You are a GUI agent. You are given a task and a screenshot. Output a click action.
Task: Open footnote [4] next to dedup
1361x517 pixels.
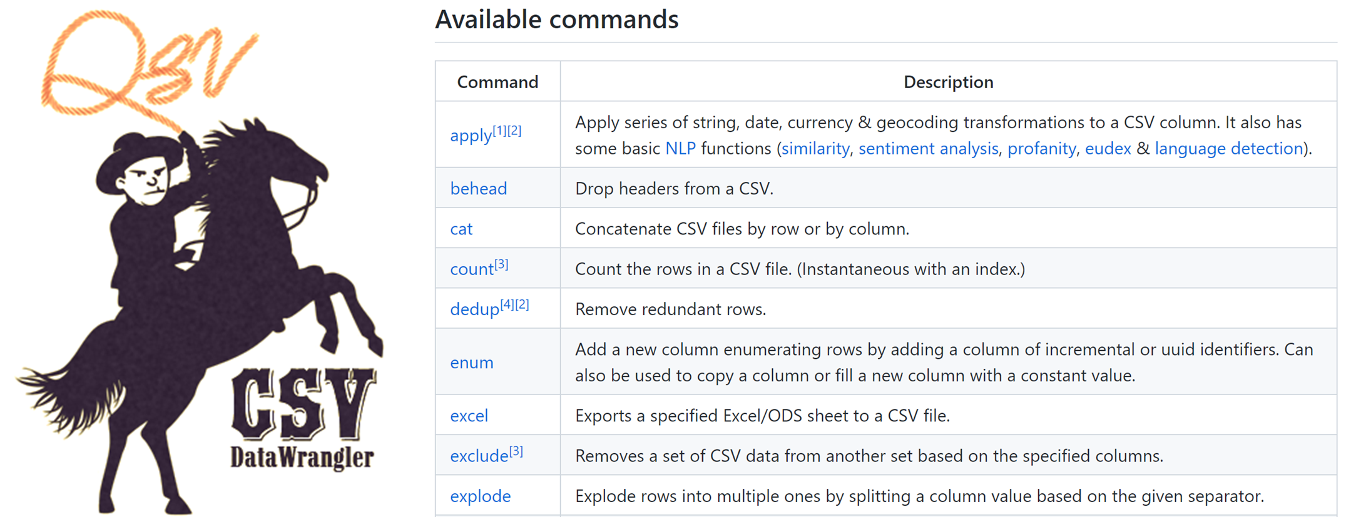click(507, 304)
